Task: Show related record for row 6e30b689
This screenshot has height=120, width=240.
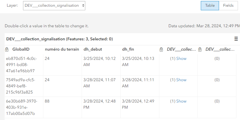Action: [x=181, y=101]
